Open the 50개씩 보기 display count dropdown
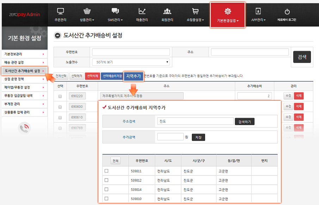 coord(131,62)
